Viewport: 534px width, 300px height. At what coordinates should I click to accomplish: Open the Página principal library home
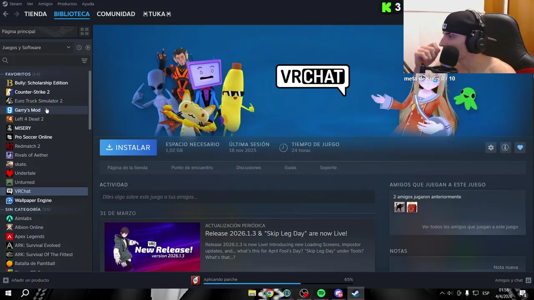tap(39, 32)
